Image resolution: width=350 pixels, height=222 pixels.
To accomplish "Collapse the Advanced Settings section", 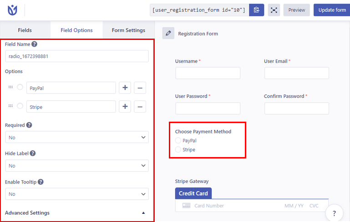I will (x=143, y=213).
